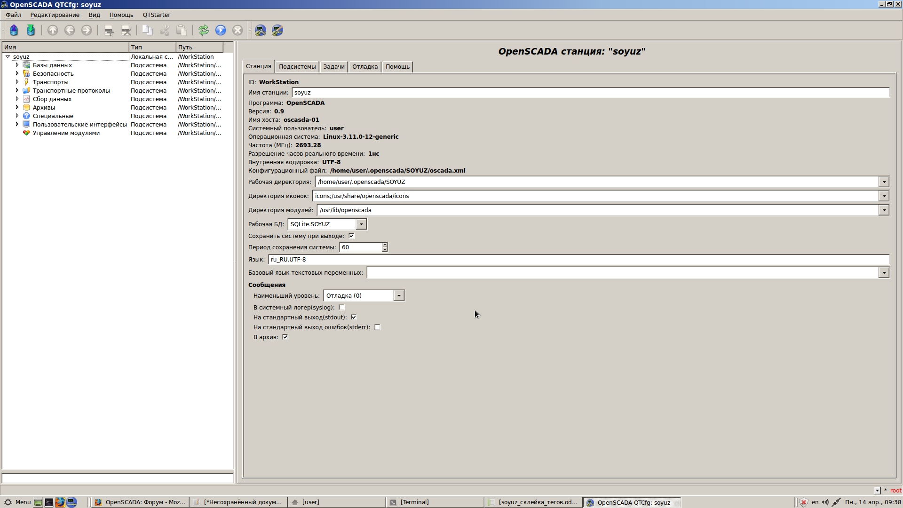Click the load from database icon
This screenshot has height=508, width=903.
(x=14, y=31)
